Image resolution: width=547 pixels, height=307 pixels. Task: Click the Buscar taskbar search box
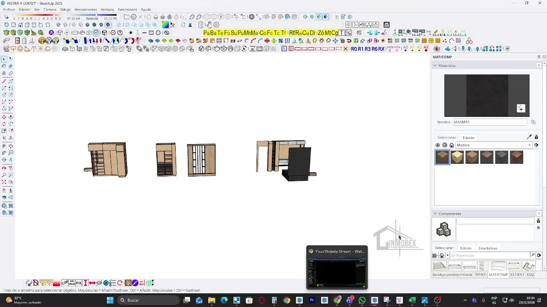coord(148,300)
